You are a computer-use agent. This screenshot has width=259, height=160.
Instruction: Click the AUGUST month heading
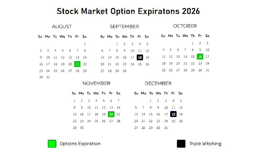[x=62, y=27]
